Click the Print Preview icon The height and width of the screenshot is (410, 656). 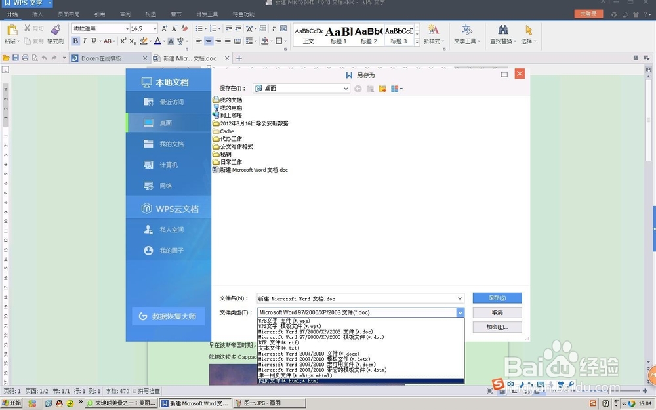point(35,58)
